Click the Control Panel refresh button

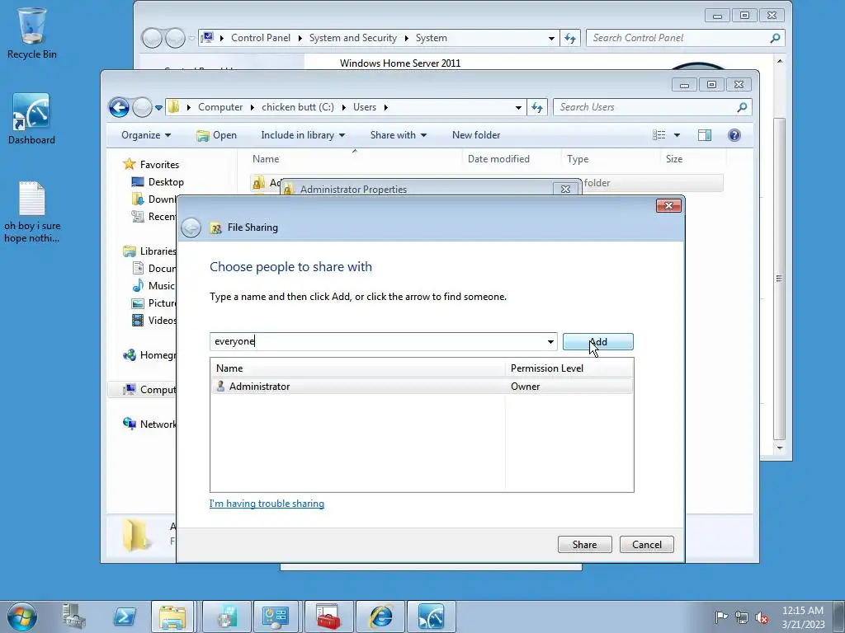570,38
